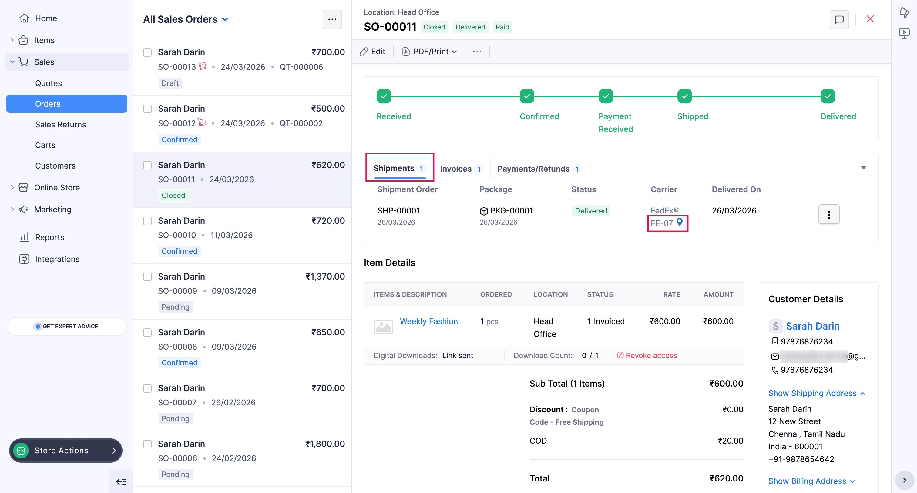
Task: Select checkbox for order SO-00013
Action: (x=147, y=53)
